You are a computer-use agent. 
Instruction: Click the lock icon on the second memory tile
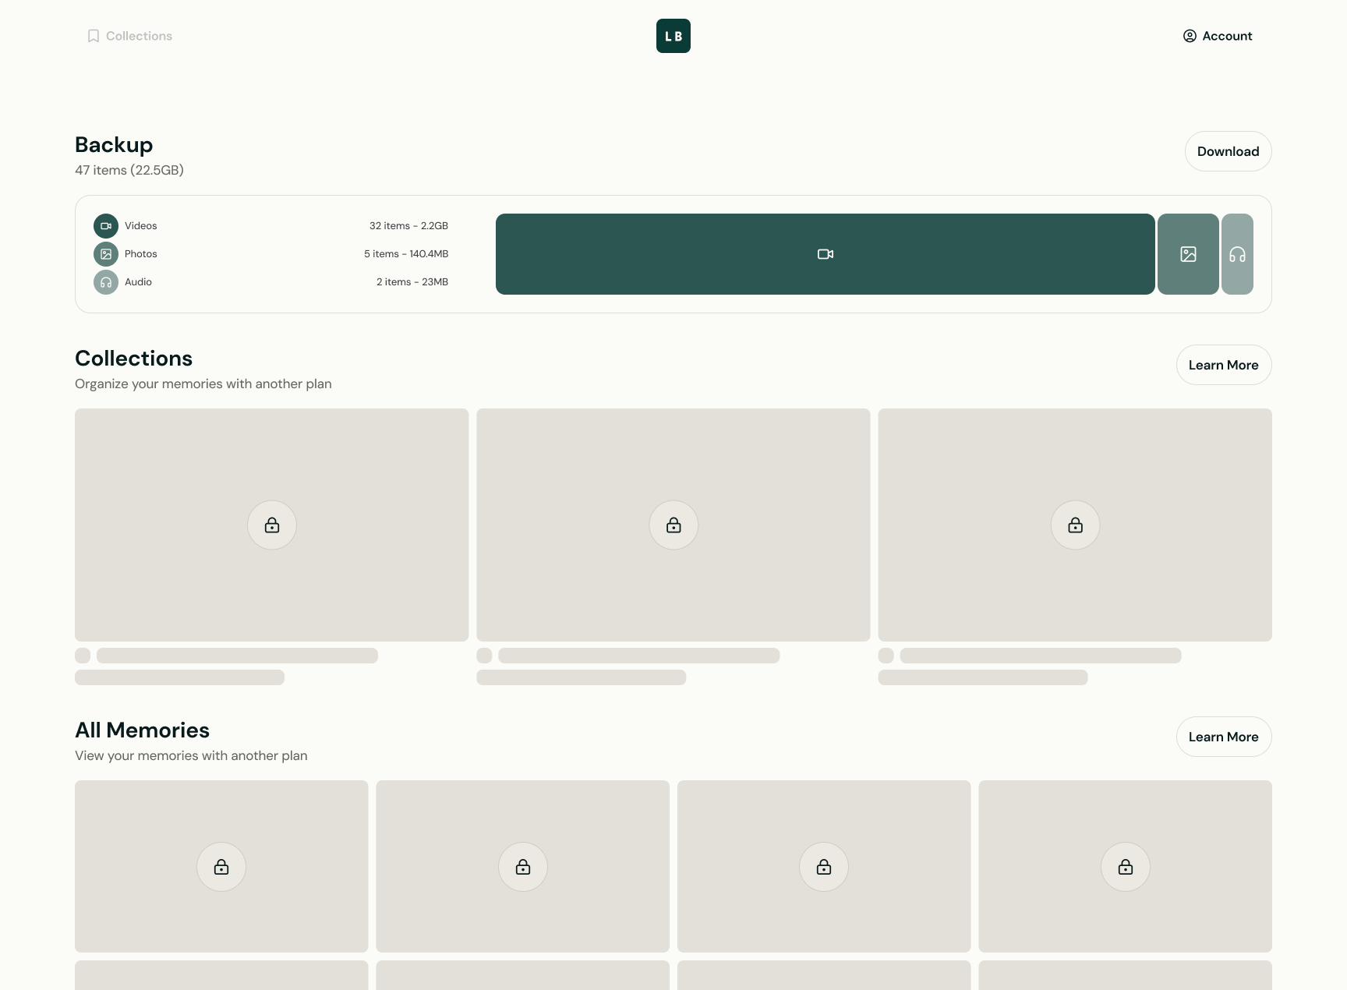523,867
